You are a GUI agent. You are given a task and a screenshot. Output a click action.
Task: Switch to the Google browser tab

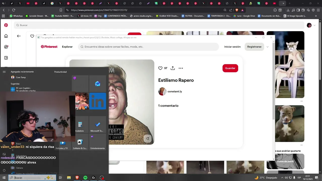click(52, 4)
